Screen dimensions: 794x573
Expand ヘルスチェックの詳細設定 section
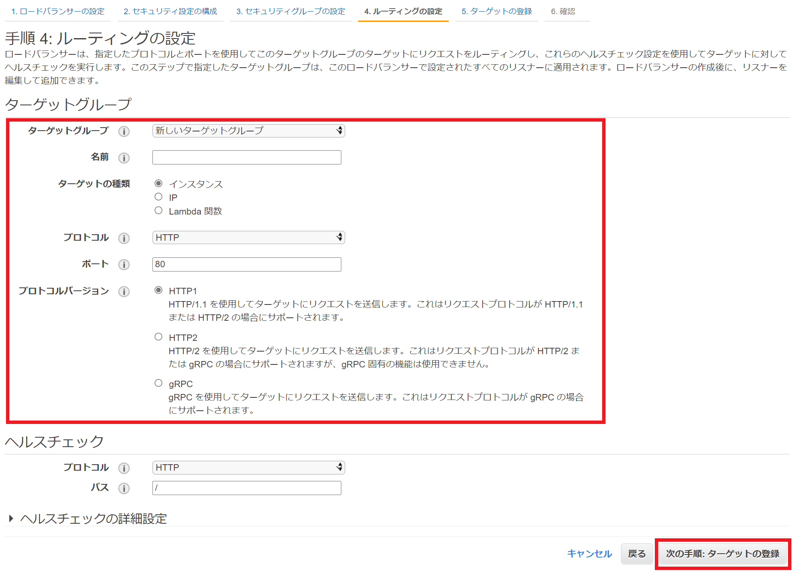coord(88,519)
